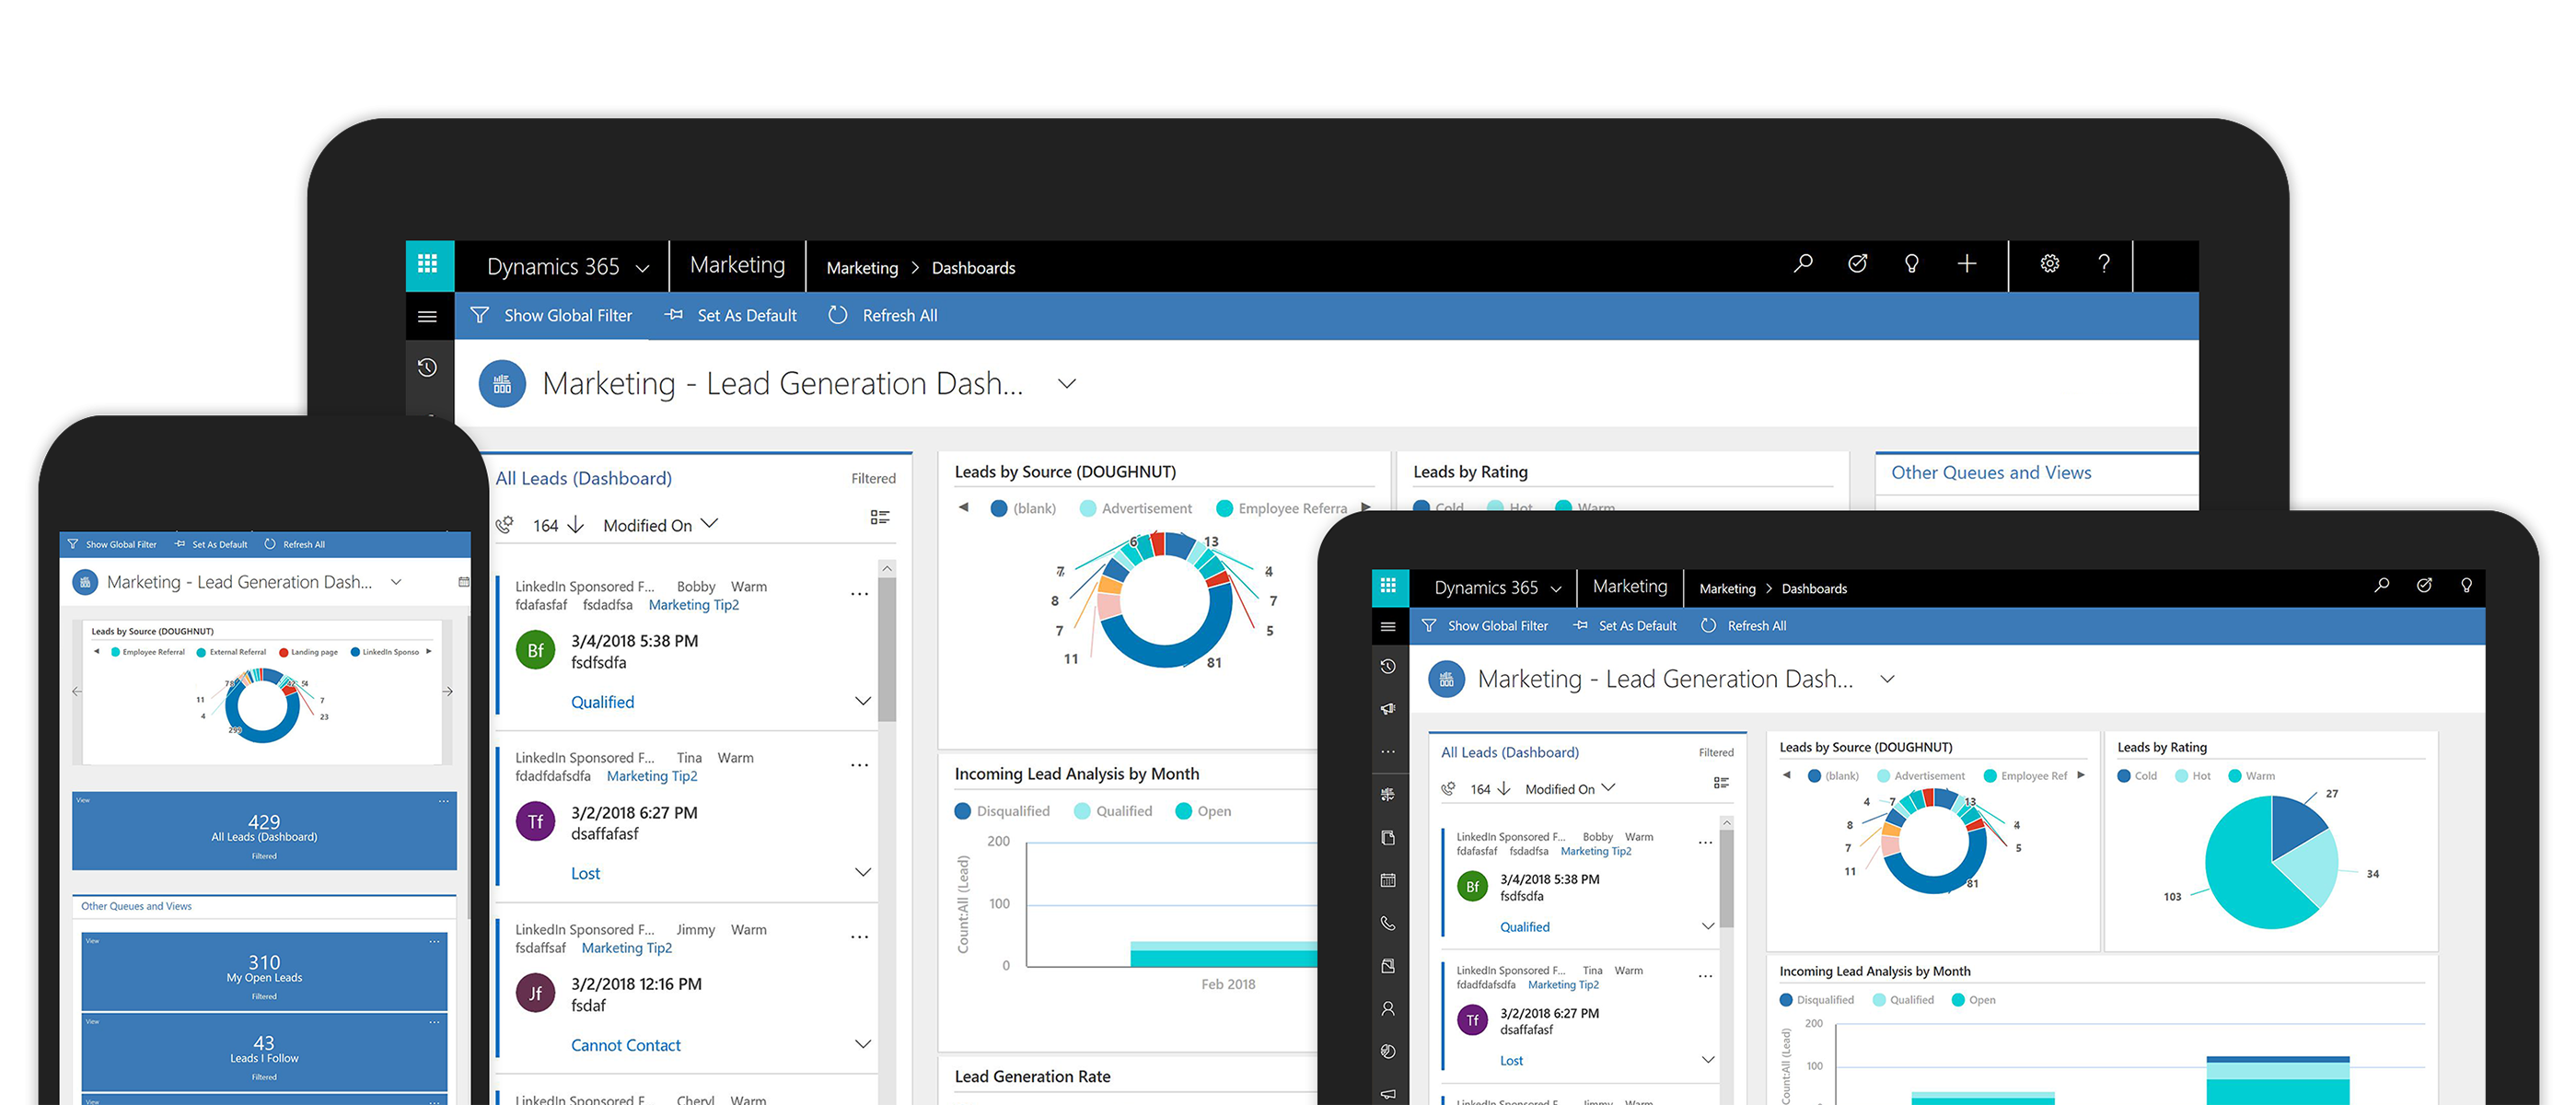The width and height of the screenshot is (2576, 1105).
Task: Open dashboard selector chevron on large tablet title
Action: tap(1067, 384)
